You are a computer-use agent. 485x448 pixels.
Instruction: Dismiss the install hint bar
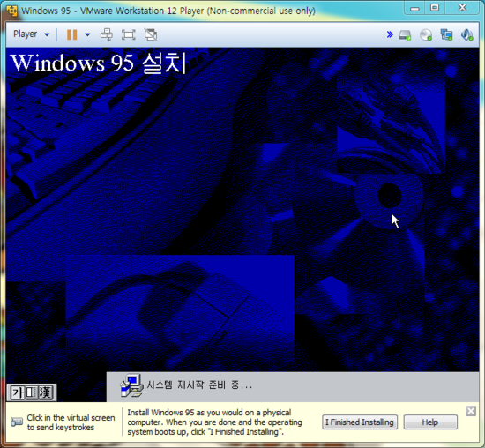tap(471, 411)
